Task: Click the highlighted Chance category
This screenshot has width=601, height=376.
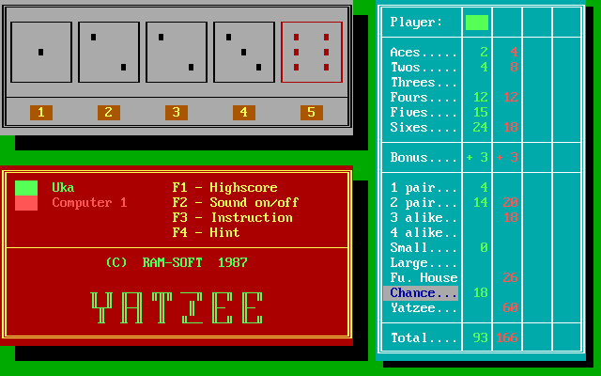Action: pyautogui.click(x=421, y=293)
